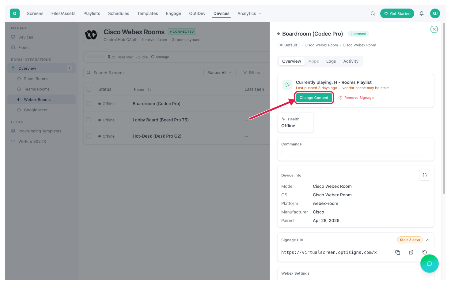The width and height of the screenshot is (451, 285).
Task: Open Hot-Desk (Desk Pro G2) row
Action: 157,136
